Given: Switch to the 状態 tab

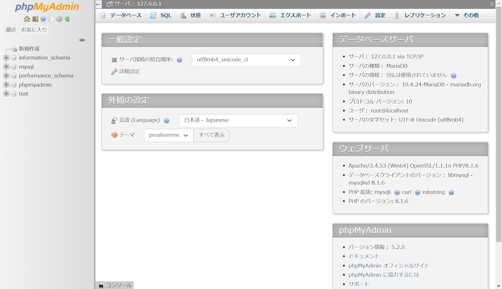Looking at the screenshot, I should point(190,16).
